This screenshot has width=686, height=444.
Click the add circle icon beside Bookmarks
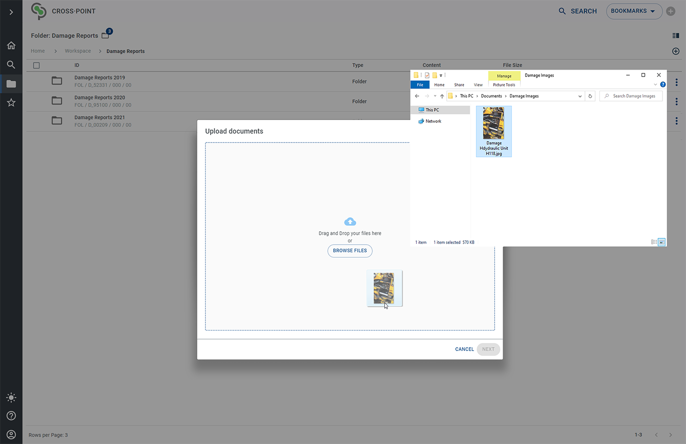(671, 11)
